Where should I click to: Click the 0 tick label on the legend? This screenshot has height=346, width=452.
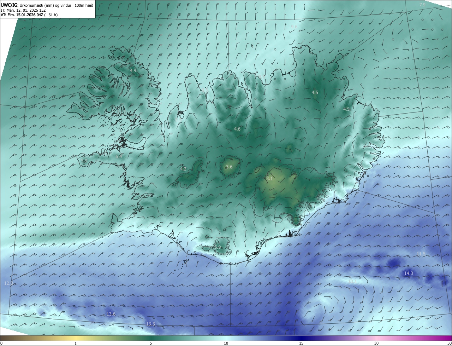pos(1,344)
